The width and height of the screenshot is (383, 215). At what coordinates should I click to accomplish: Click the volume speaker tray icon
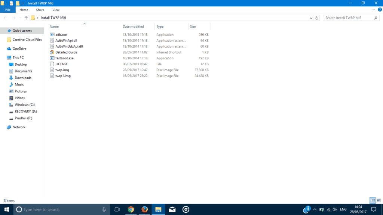pyautogui.click(x=335, y=209)
